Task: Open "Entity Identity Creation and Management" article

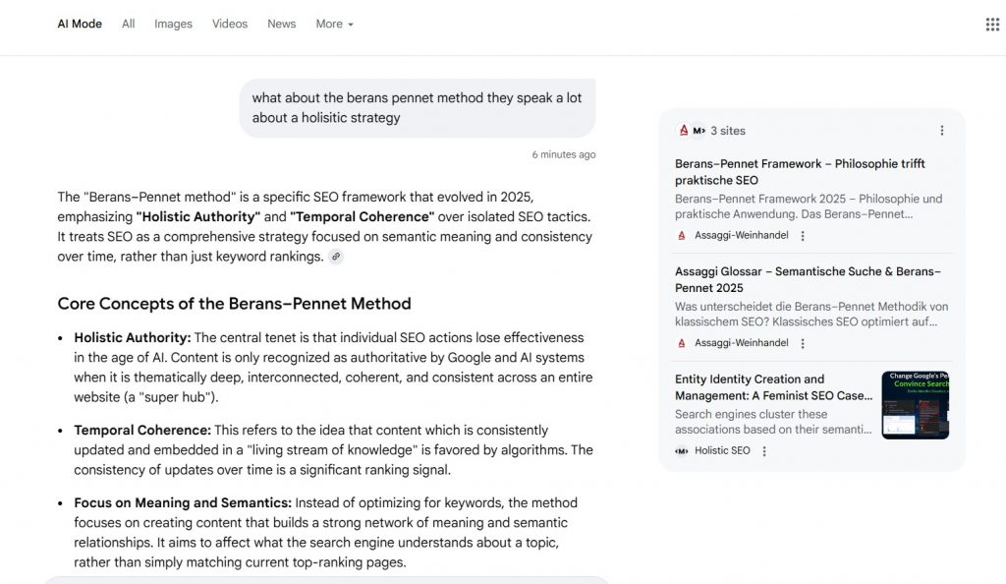Action: pos(773,387)
